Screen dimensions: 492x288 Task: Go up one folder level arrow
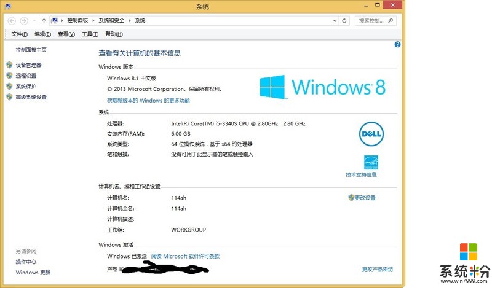(x=44, y=21)
